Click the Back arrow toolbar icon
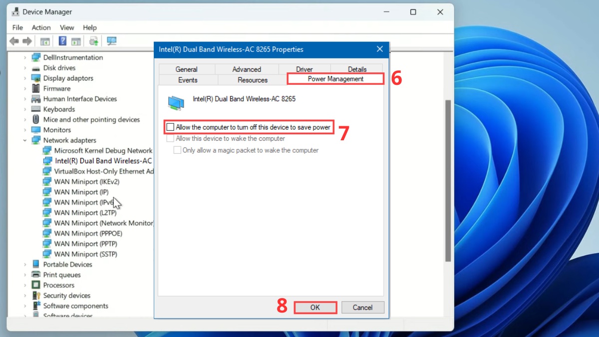 [x=14, y=41]
